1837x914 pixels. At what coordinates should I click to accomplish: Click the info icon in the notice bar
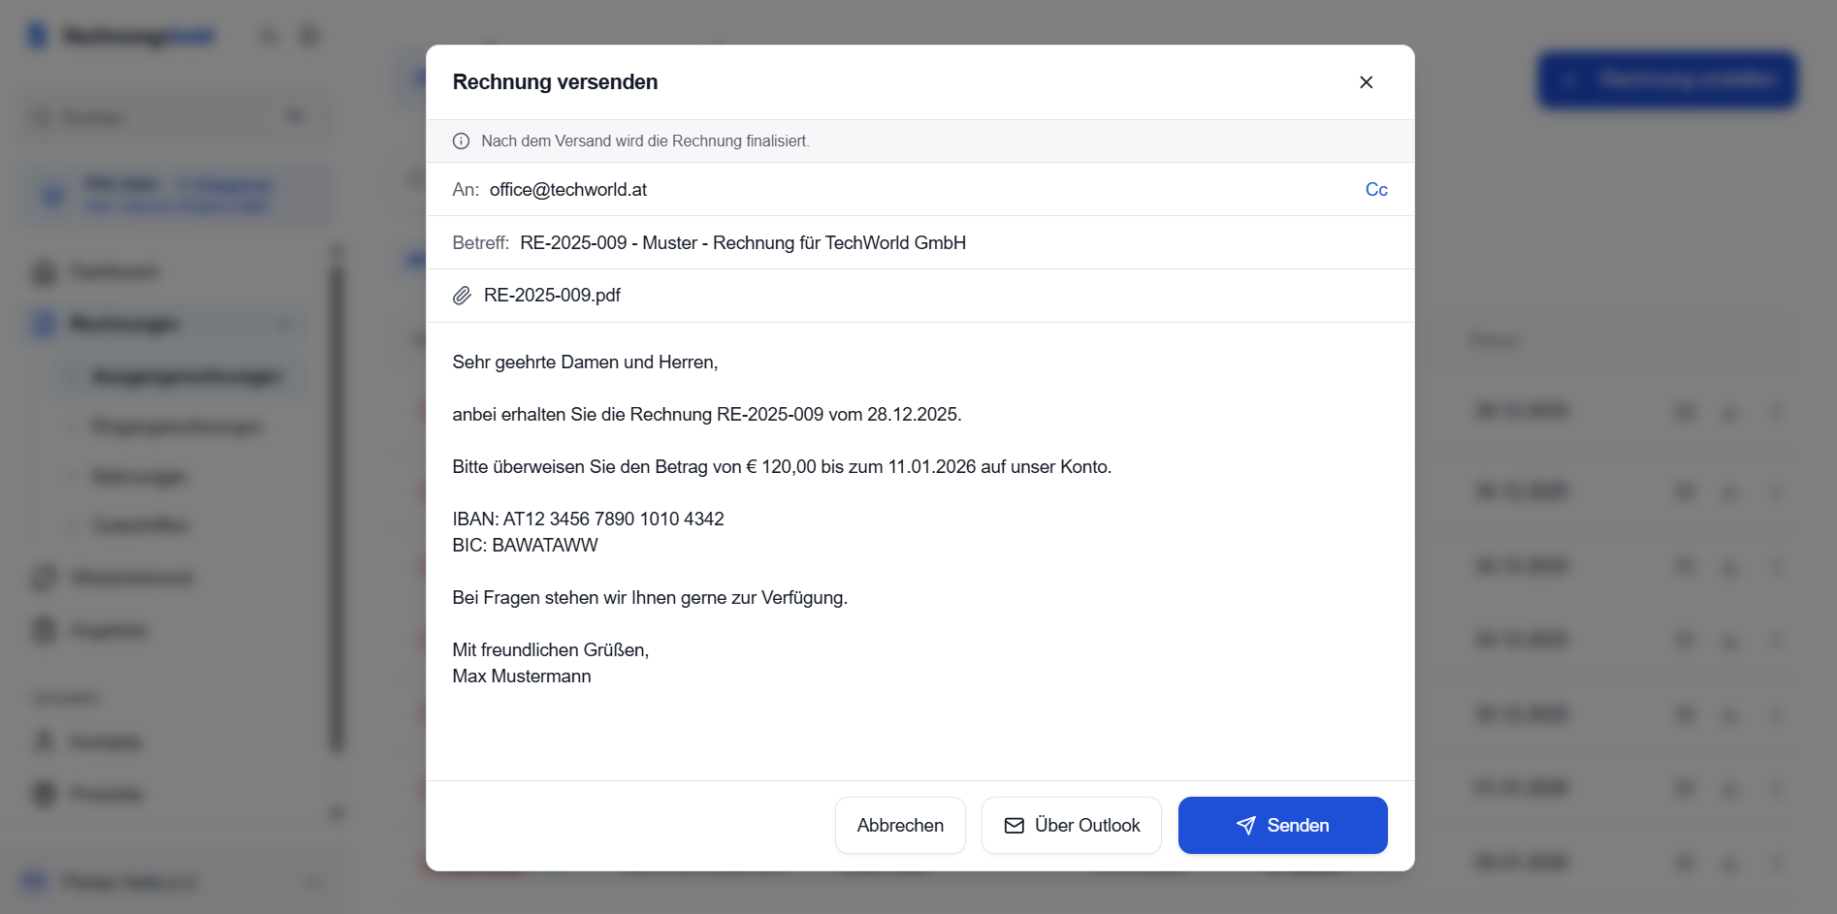(461, 141)
